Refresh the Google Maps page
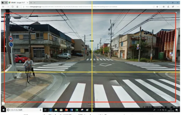The image size is (181, 115). tap(13, 7)
